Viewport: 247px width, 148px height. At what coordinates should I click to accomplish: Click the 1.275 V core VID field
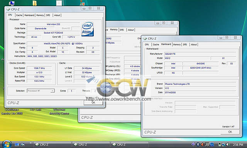(x=71, y=37)
